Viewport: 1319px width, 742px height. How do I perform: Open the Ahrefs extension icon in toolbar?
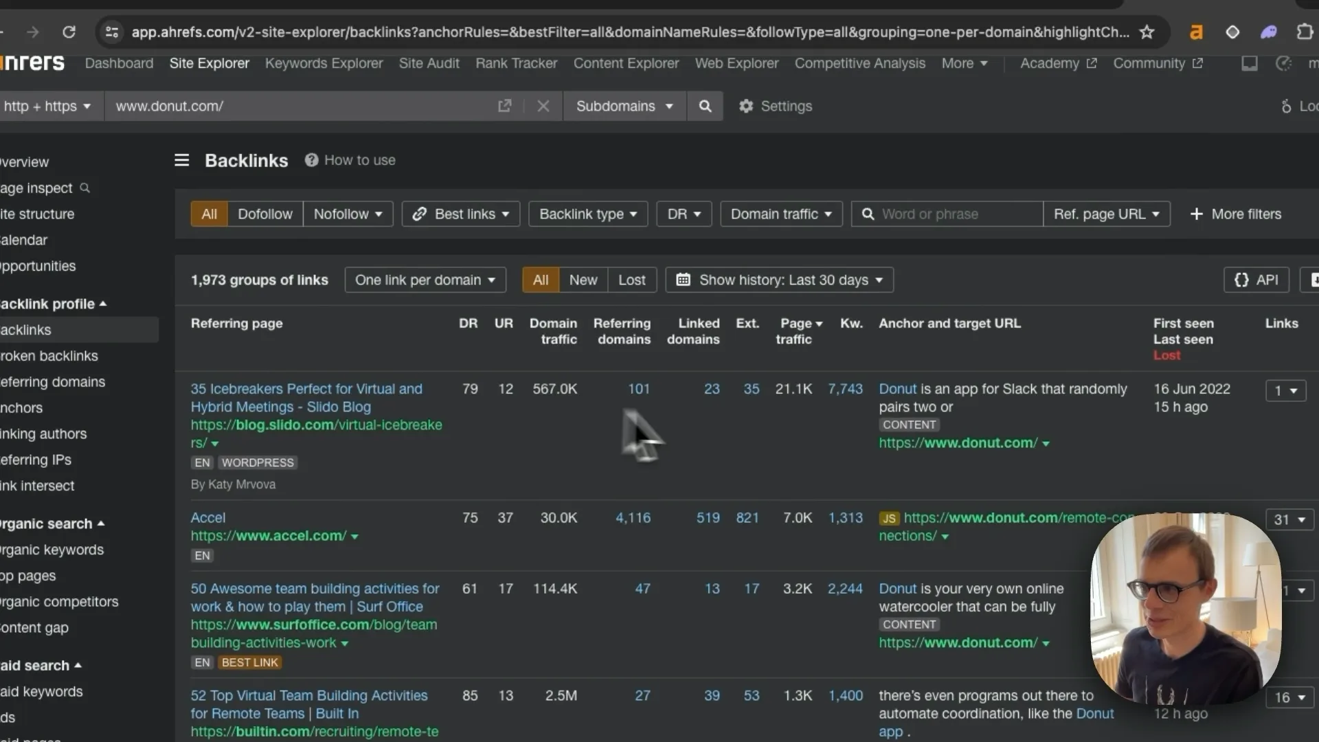pos(1196,32)
